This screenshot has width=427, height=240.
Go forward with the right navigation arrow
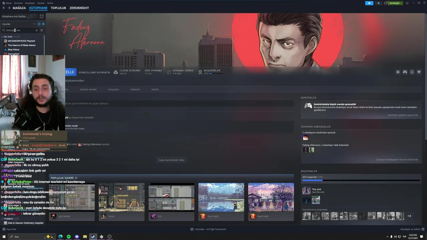(x=9, y=8)
